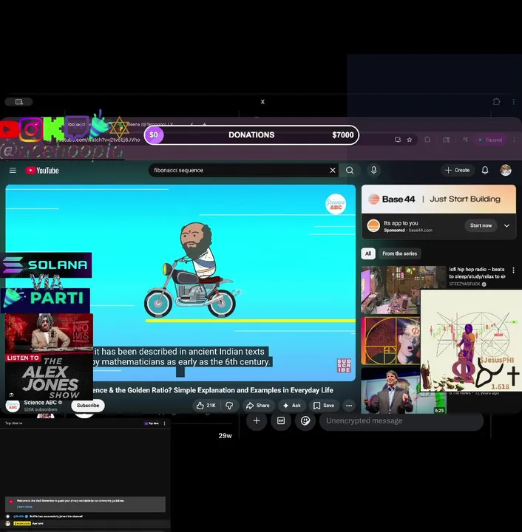Open the lofi hip hop radio title
The height and width of the screenshot is (532, 522).
pos(476,273)
